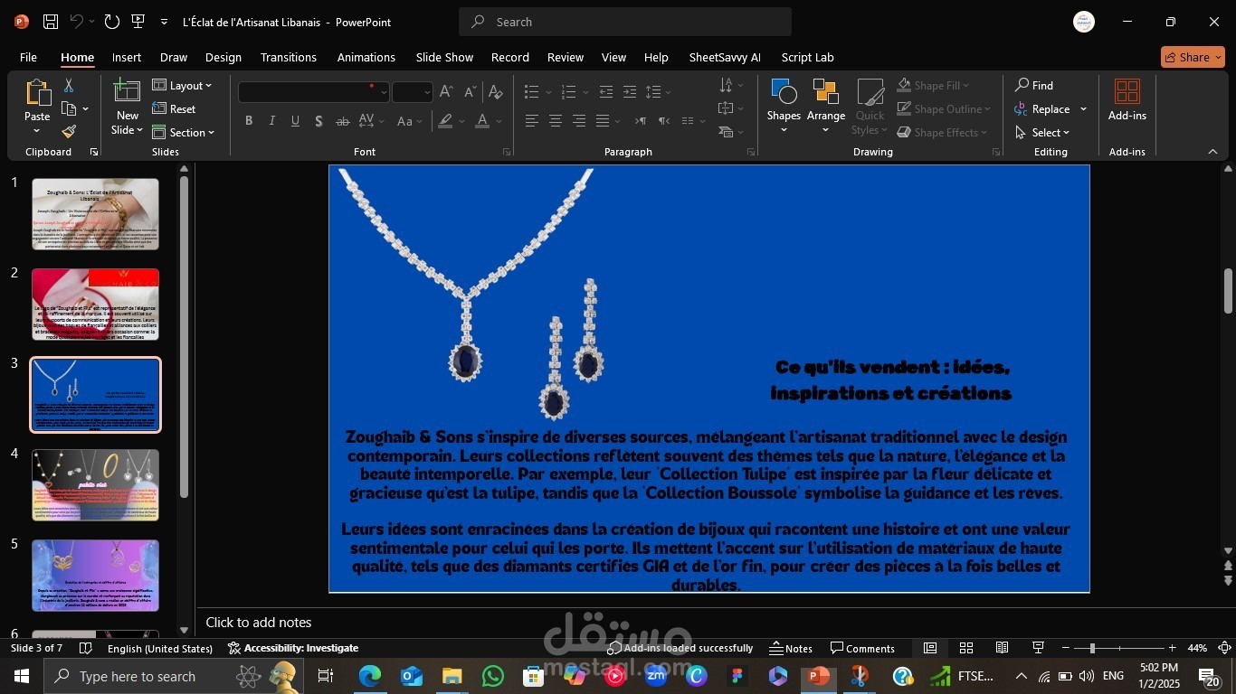The width and height of the screenshot is (1236, 694).
Task: Expand the Replace dropdown arrow
Action: point(1083,109)
